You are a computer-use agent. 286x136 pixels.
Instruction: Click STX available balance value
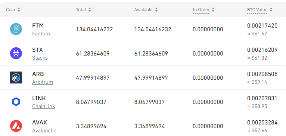point(151,54)
